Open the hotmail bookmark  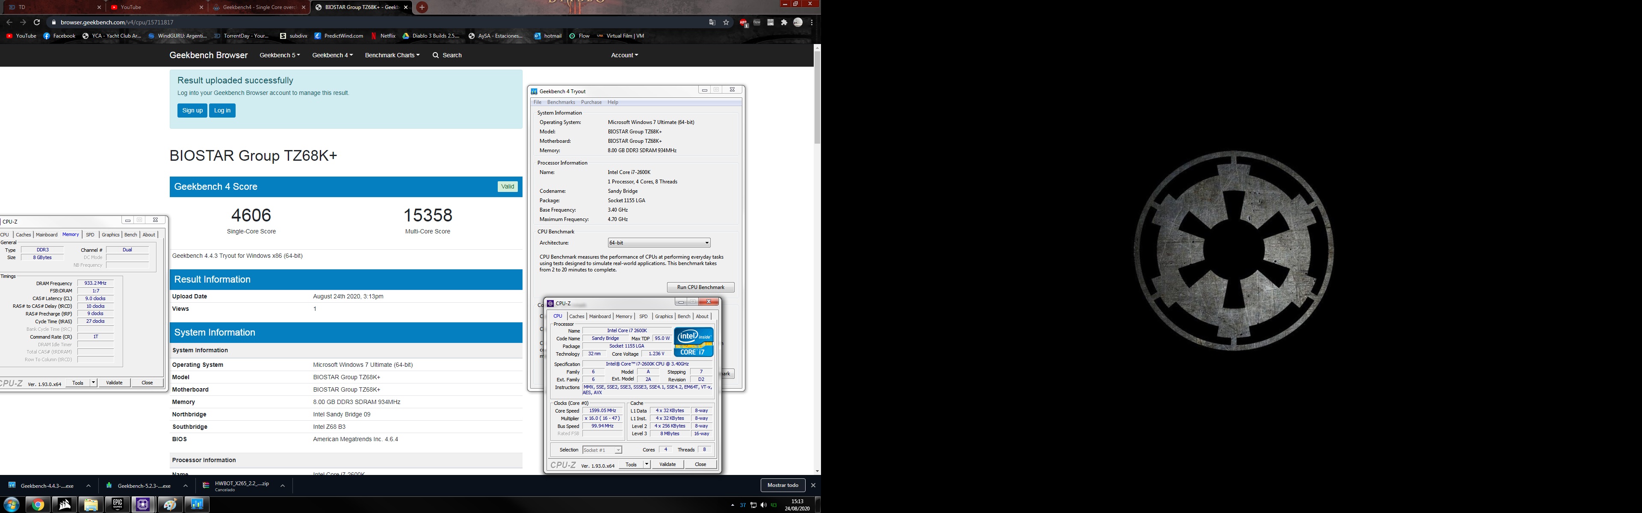click(548, 35)
